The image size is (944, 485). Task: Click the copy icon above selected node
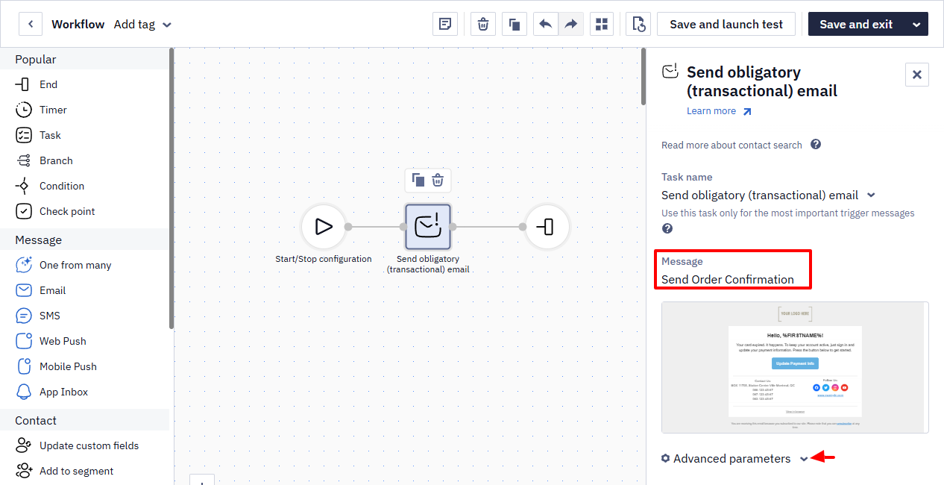click(418, 180)
